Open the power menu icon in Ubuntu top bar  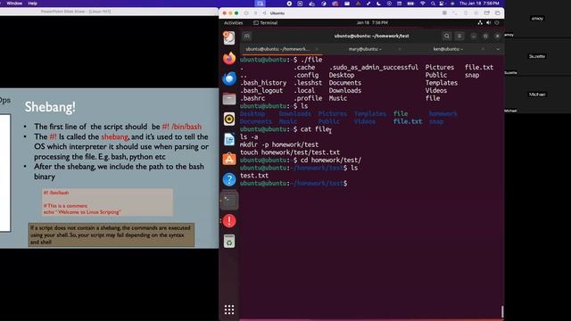point(497,22)
